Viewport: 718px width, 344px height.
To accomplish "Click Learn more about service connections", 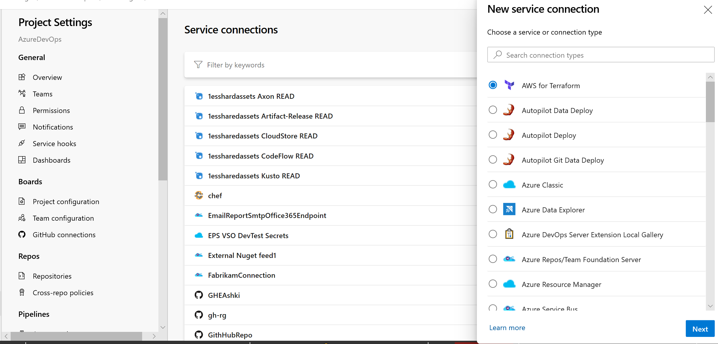I will (x=507, y=327).
